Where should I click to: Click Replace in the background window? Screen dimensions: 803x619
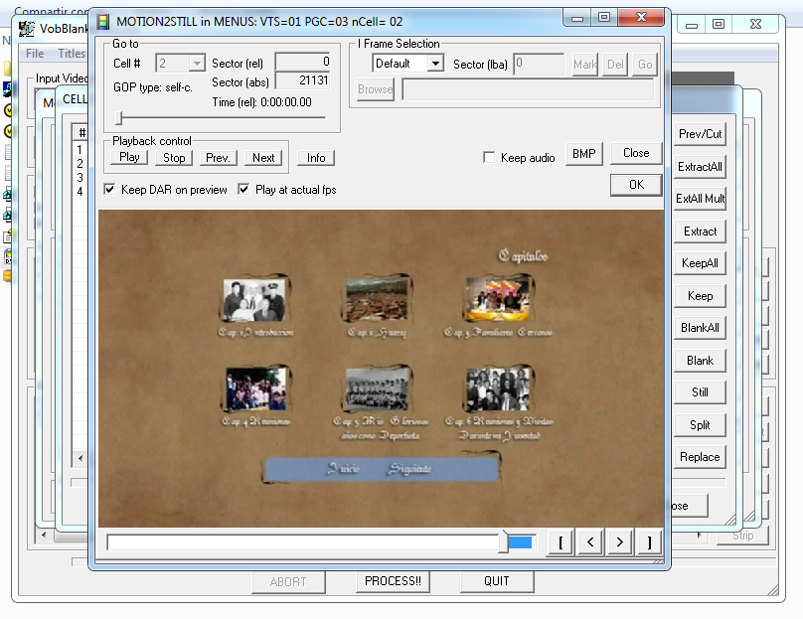click(x=700, y=457)
